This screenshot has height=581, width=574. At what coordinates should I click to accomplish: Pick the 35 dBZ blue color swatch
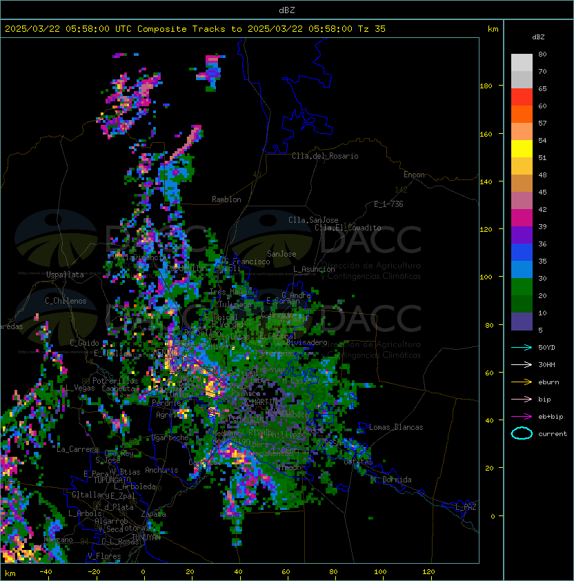522,269
